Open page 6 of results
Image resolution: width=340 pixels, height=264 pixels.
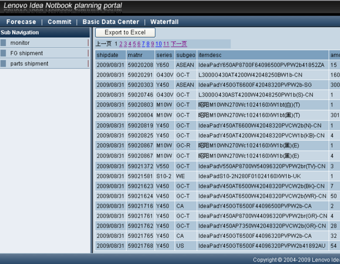[x=139, y=44]
